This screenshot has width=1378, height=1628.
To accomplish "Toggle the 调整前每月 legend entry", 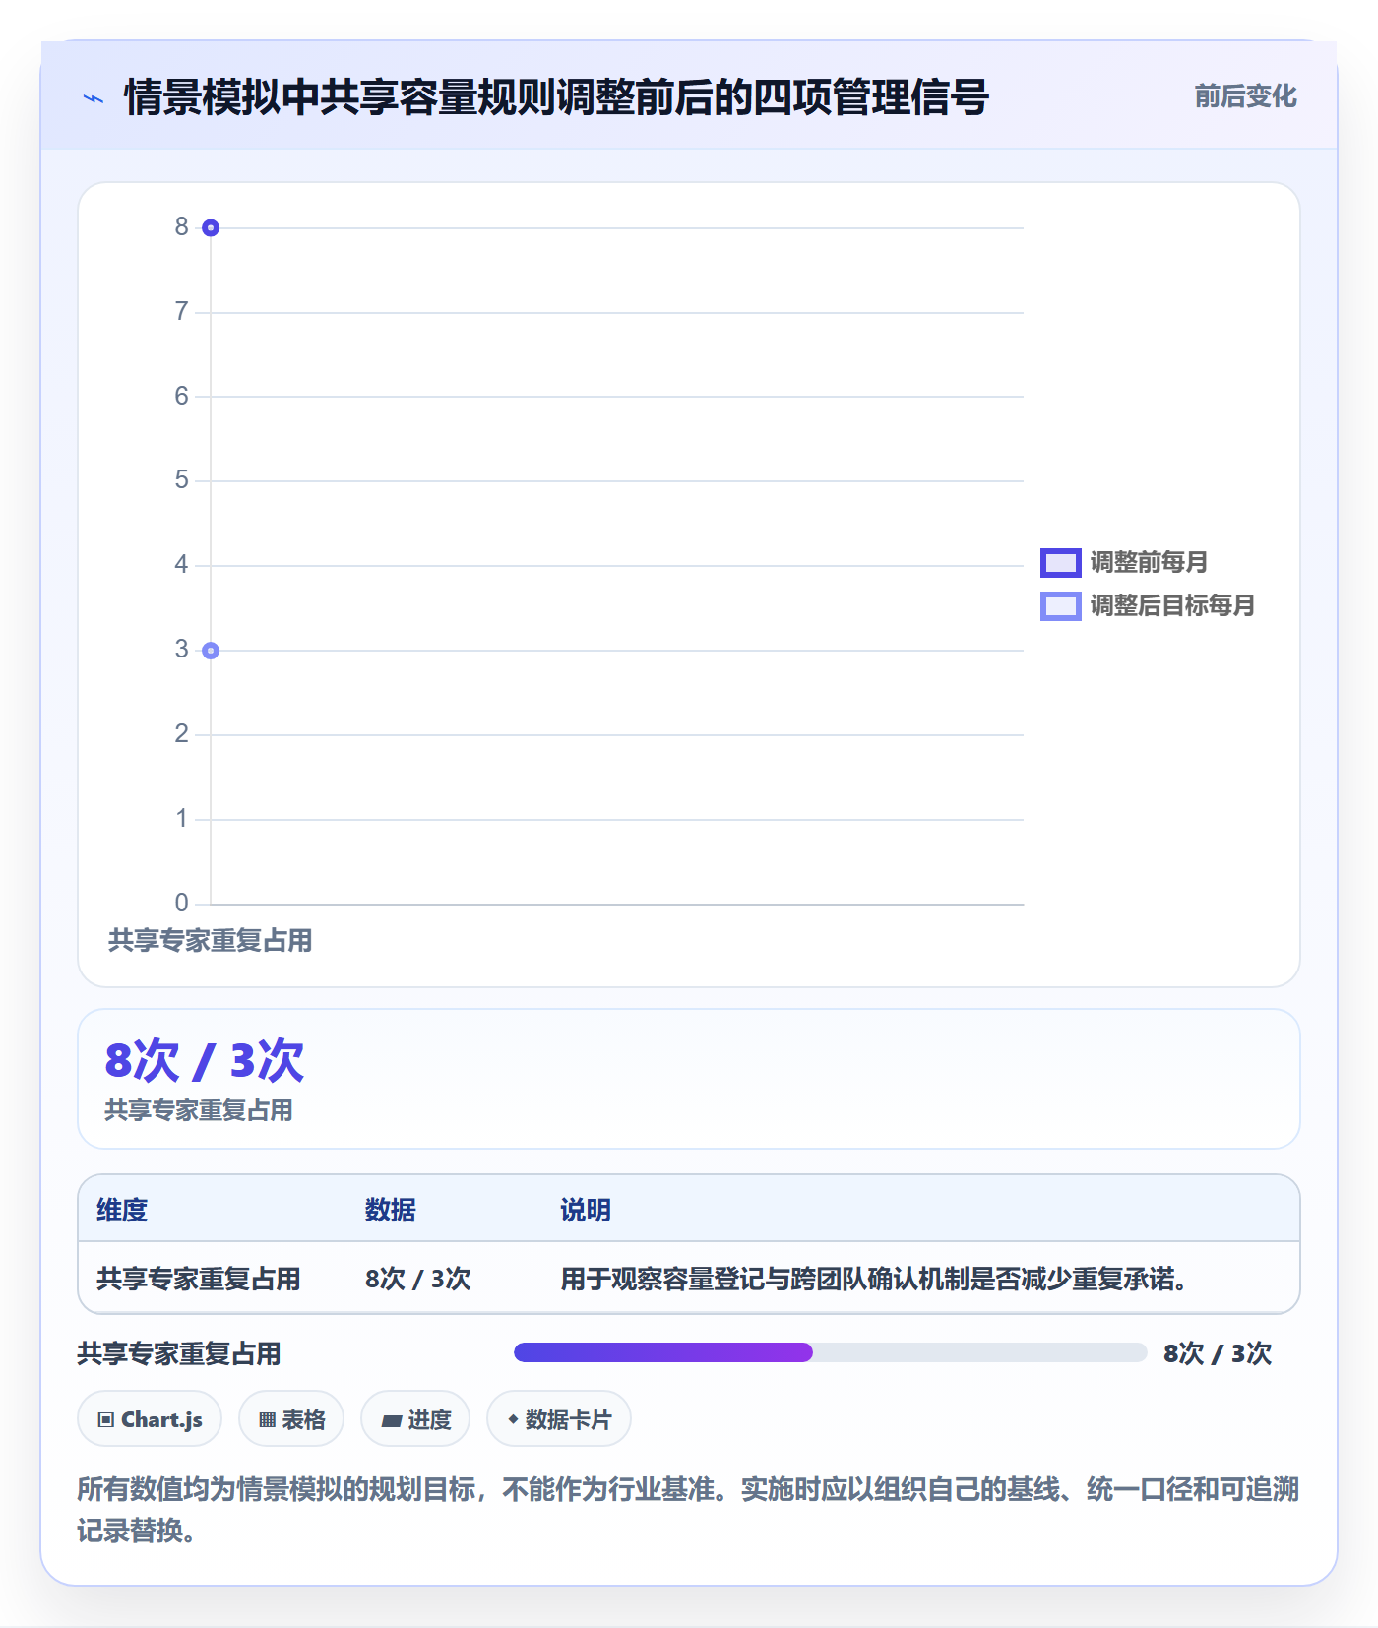I will (x=1124, y=562).
